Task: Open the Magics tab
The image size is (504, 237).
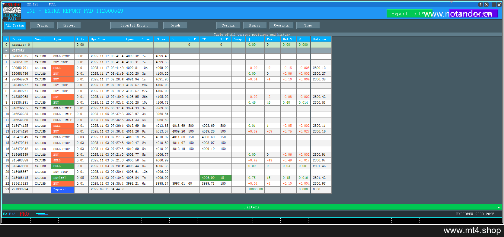Action: (255, 25)
